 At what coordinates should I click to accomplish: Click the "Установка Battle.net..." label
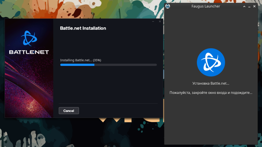pos(211,83)
